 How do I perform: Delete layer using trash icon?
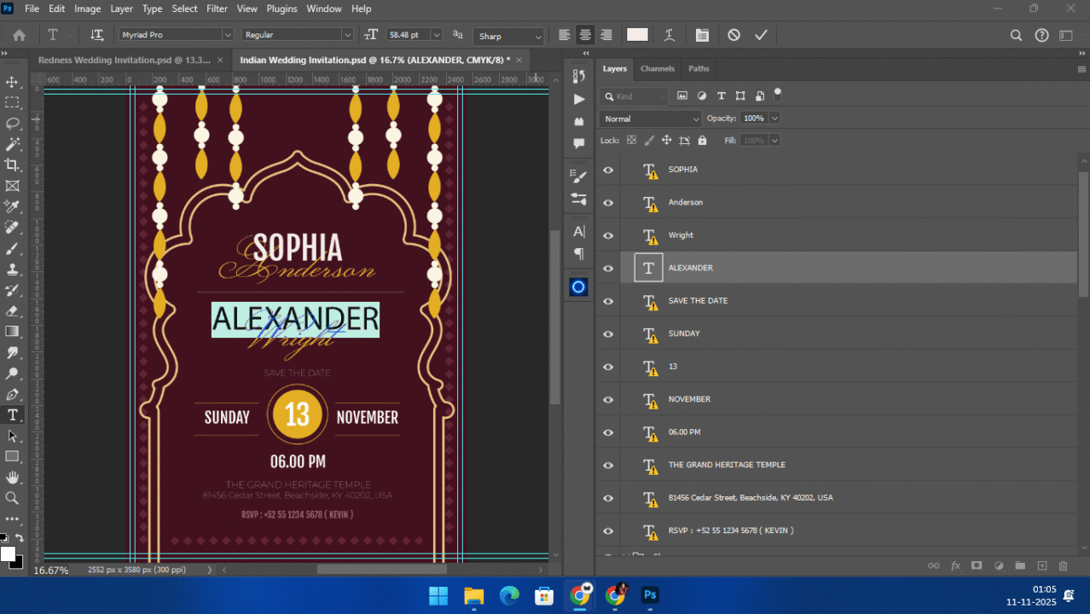click(1063, 565)
